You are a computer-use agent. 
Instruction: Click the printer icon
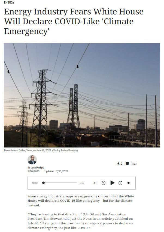click(127, 164)
